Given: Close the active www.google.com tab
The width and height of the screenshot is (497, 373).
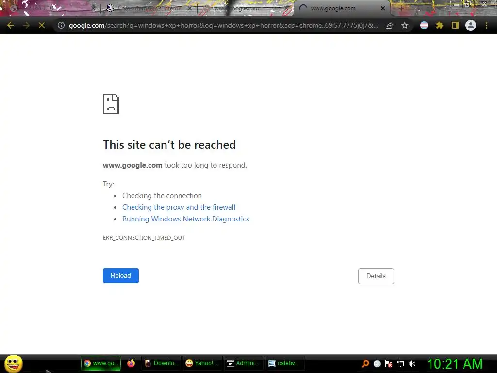Looking at the screenshot, I should (383, 8).
